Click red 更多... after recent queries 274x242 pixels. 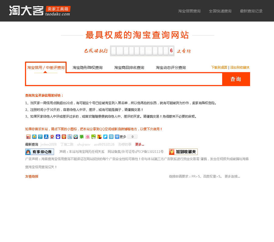(x=140, y=144)
